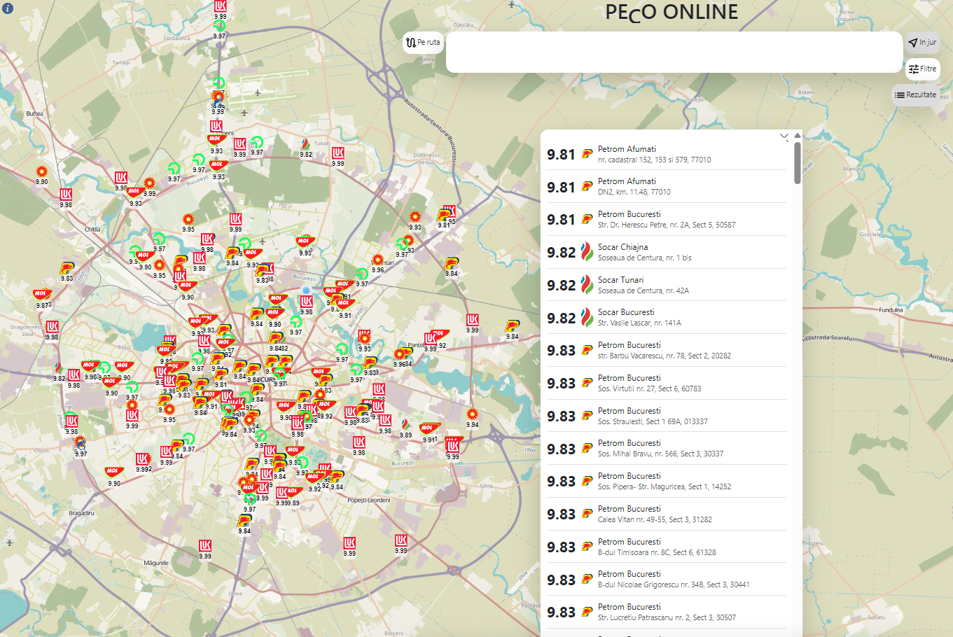Screen dimensions: 953x637
Task: Enable the 'In jur' nearby search
Action: [x=921, y=43]
